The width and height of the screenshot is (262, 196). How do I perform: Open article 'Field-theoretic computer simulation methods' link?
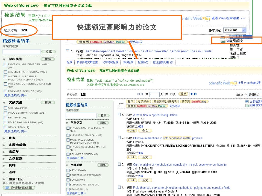181,188
